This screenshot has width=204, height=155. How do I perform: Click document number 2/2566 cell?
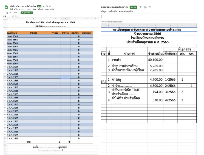tap(170, 86)
